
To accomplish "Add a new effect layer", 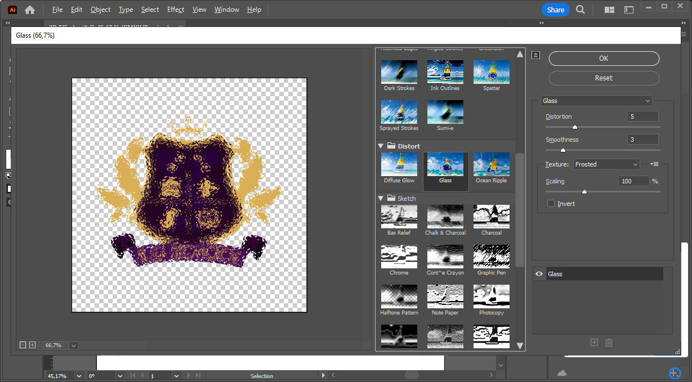I will coord(594,342).
